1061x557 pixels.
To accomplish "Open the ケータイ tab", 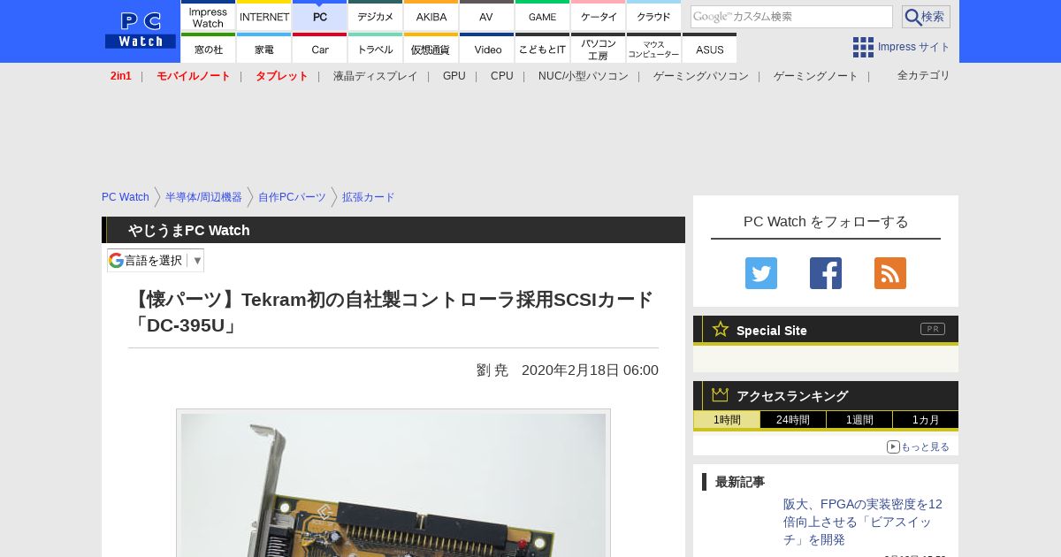I will point(599,16).
